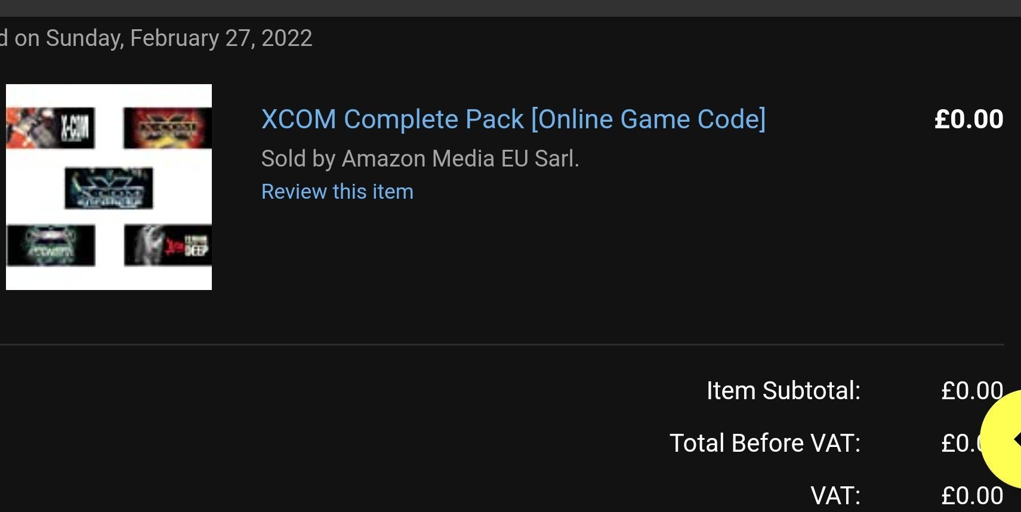Screen dimensions: 1021x512
Task: Select the bottom-left green XCOM logo tile
Action: click(51, 245)
